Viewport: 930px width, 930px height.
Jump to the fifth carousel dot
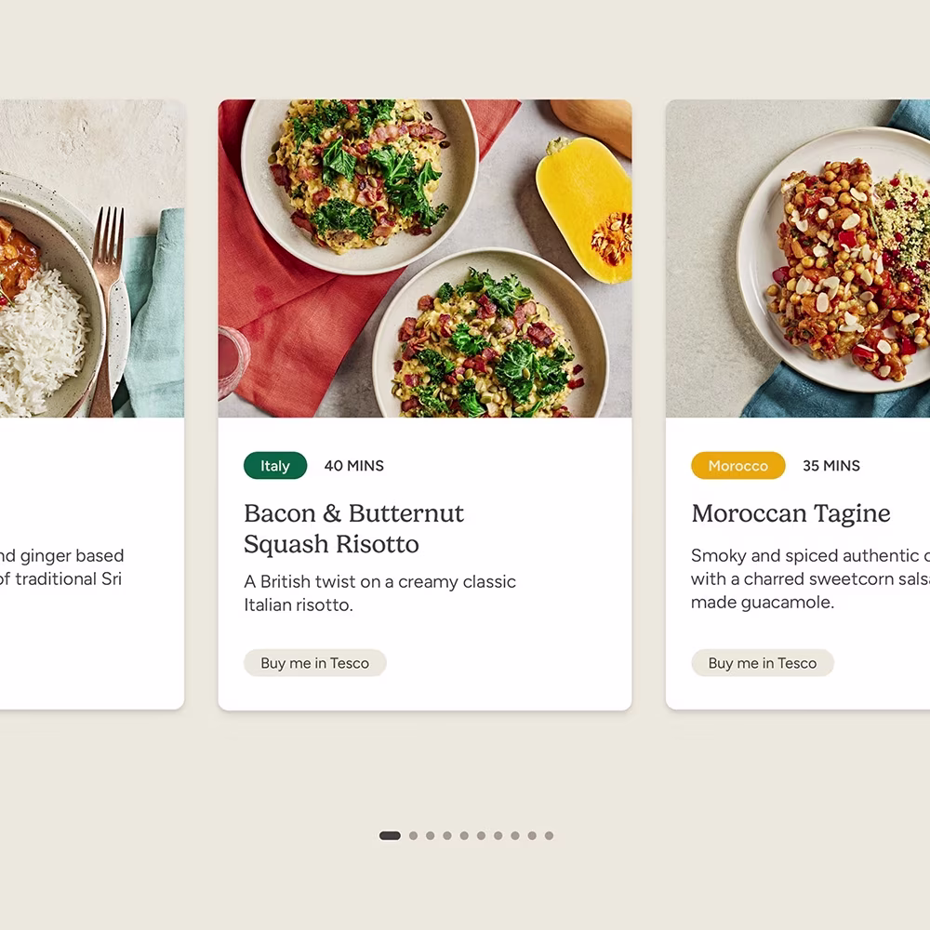click(x=464, y=836)
